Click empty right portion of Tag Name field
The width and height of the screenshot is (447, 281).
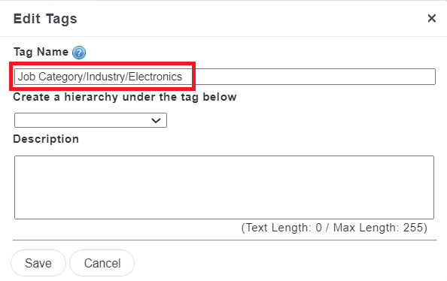tap(314, 77)
